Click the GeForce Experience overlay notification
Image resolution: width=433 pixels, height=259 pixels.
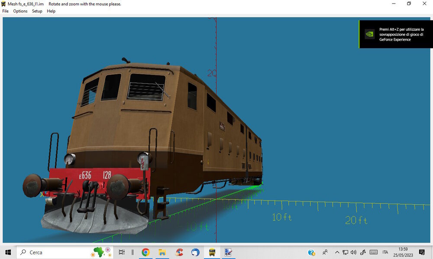396,35
